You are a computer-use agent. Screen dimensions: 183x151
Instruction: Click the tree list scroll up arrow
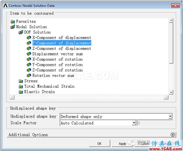tap(171, 21)
